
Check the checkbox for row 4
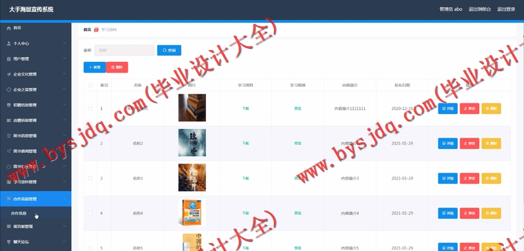tap(90, 213)
